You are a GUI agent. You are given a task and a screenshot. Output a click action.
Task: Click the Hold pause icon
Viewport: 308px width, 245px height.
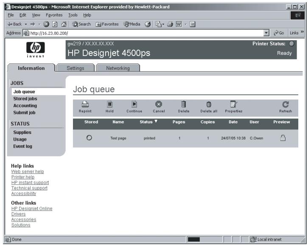coord(109,104)
